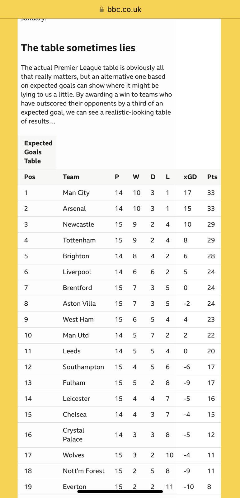Select Aston Villa in the table
Viewport: 240px width, 498px height.
[79, 304]
